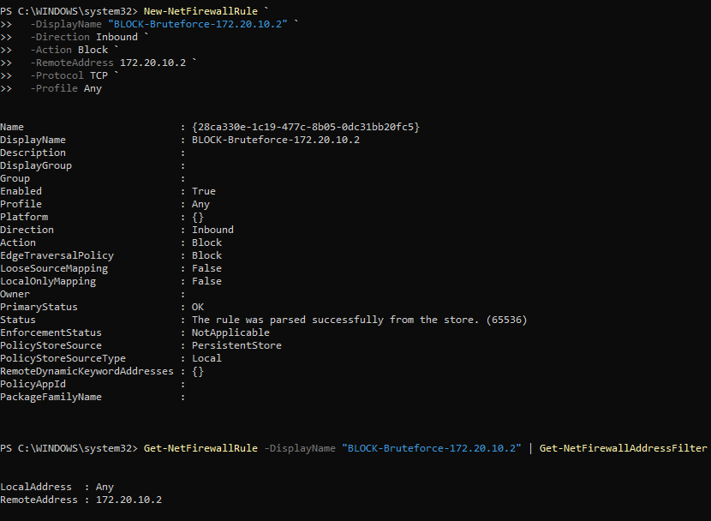Click the NotApplicable value beside EnforcementStatus
This screenshot has width=711, height=521.
pos(230,332)
